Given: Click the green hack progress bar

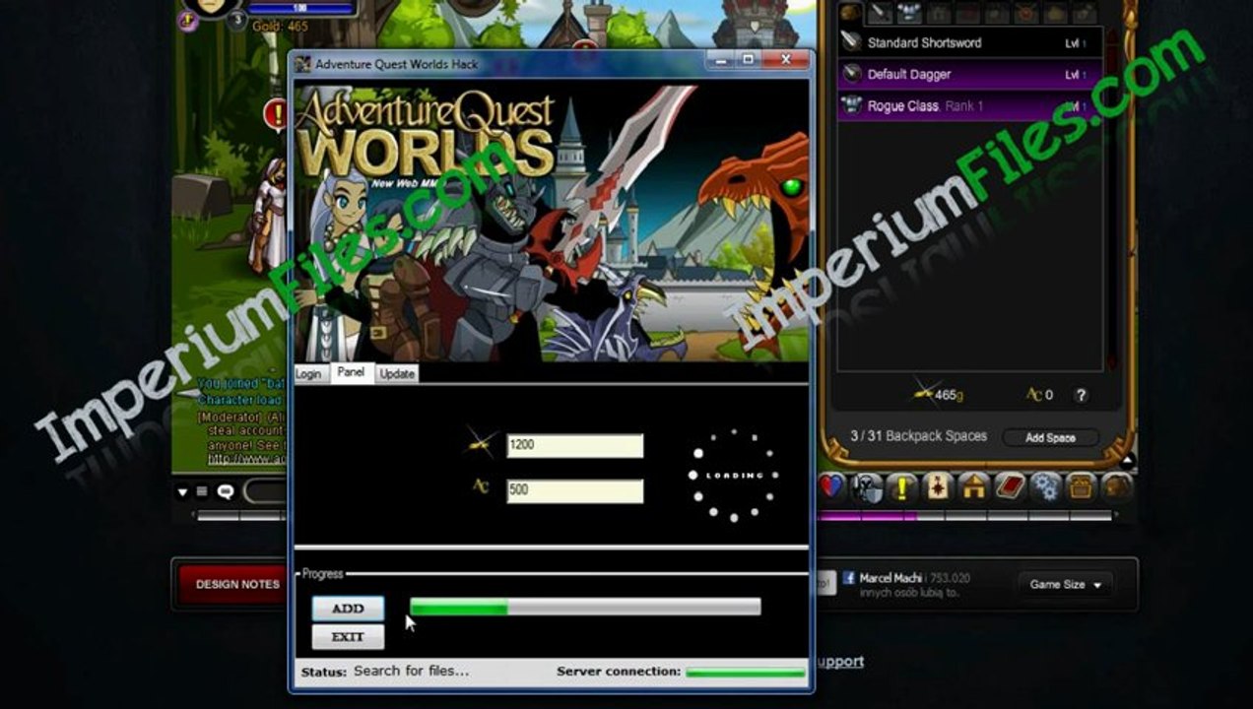Looking at the screenshot, I should 585,608.
